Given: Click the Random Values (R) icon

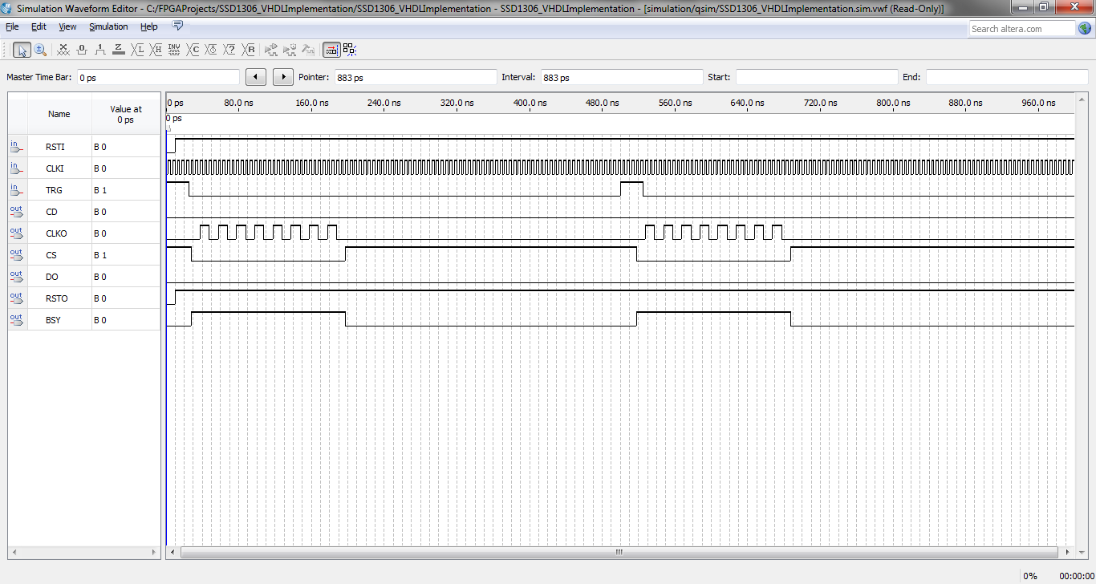Looking at the screenshot, I should 249,50.
